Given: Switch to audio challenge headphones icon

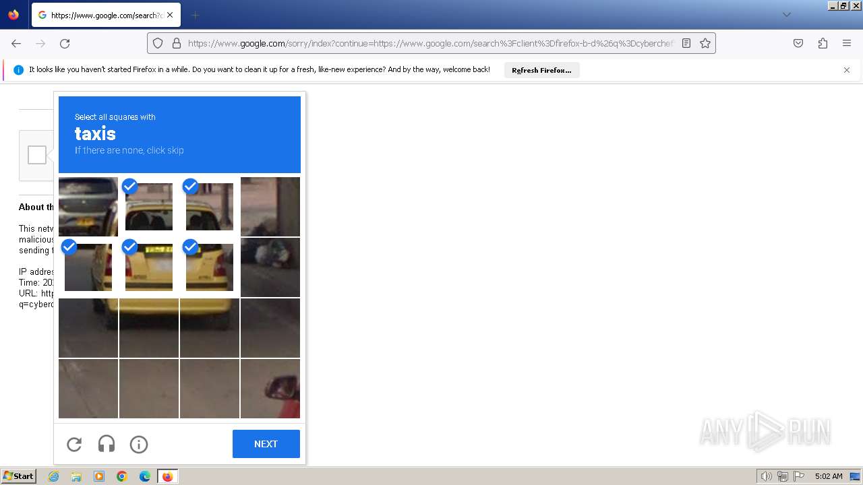Looking at the screenshot, I should point(107,444).
